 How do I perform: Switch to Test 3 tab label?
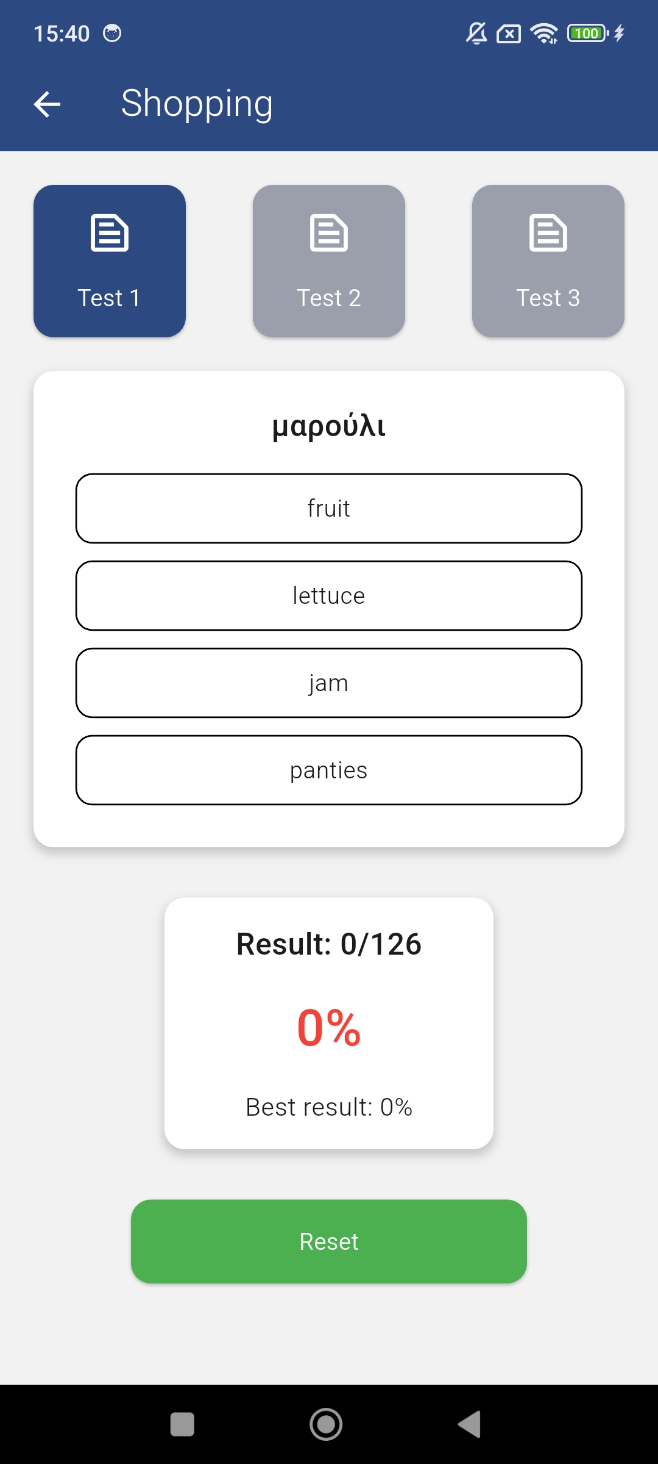pos(548,298)
